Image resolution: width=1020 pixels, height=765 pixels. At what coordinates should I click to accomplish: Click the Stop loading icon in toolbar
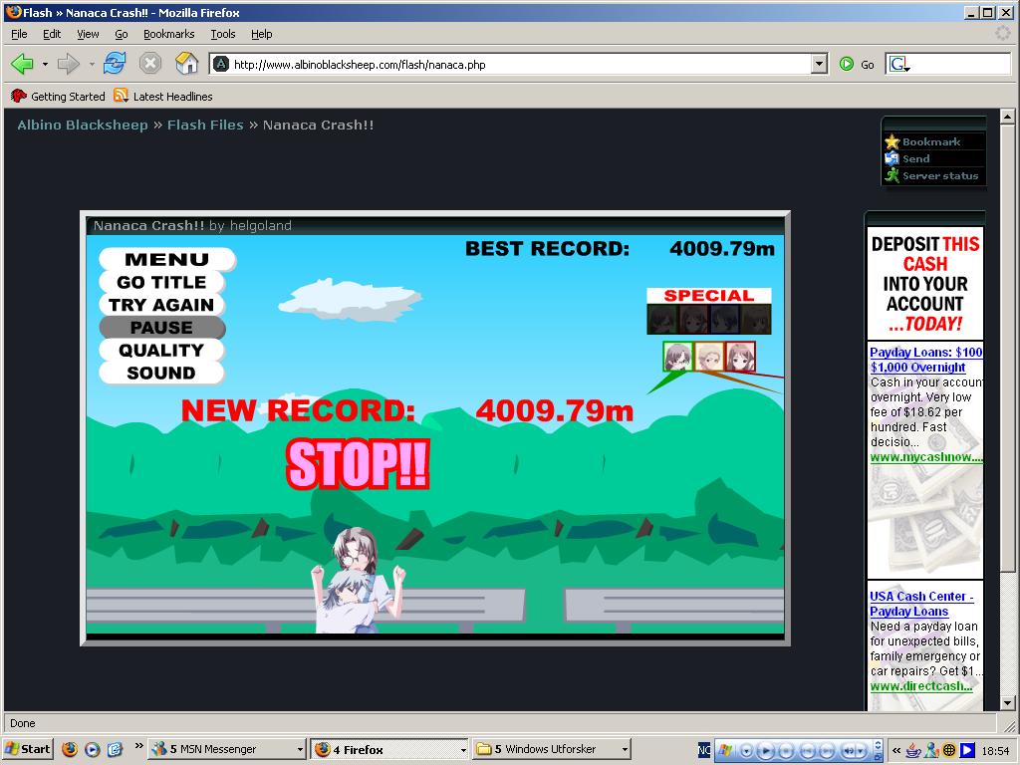point(150,63)
